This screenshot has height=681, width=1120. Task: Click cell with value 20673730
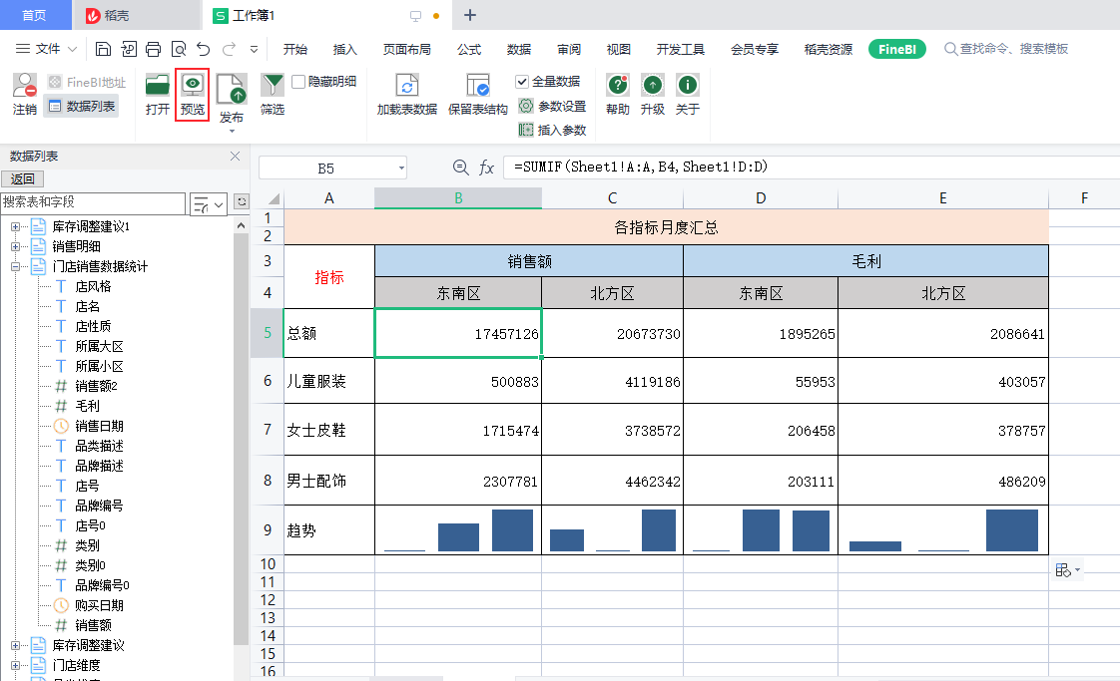click(x=612, y=333)
